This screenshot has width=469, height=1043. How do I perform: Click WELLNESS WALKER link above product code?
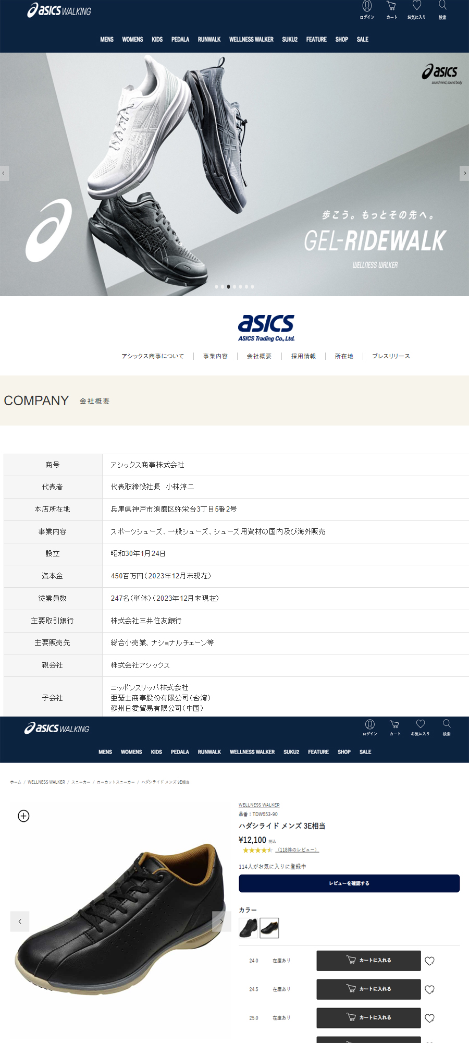click(259, 805)
